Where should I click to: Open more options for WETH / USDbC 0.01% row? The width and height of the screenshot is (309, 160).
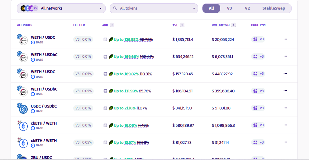[285, 56]
